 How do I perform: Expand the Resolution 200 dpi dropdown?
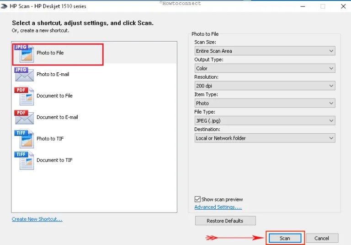265,86
